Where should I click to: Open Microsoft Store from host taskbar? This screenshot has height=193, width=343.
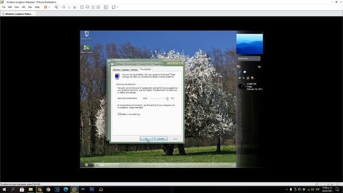point(22,189)
